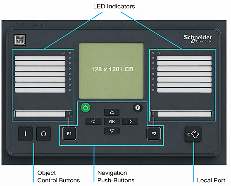
Task: Click the QR code on the panel
Action: (x=20, y=40)
